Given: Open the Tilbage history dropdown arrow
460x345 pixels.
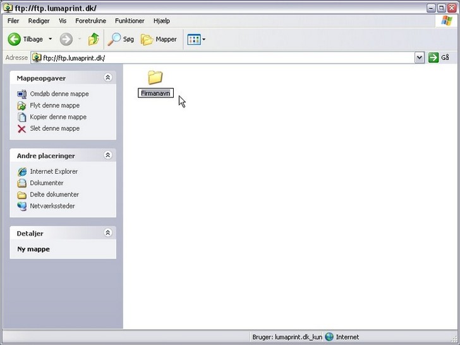Looking at the screenshot, I should coord(50,39).
